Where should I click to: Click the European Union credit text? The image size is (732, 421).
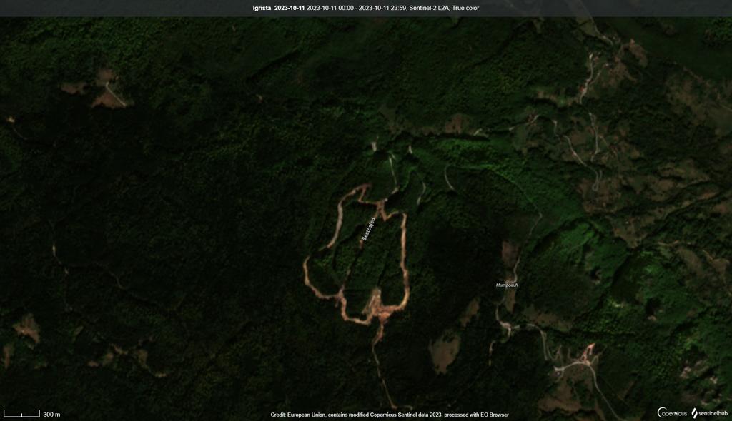click(x=390, y=415)
